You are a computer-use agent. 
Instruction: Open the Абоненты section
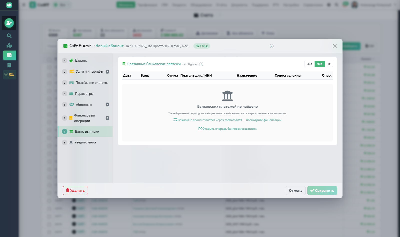pyautogui.click(x=85, y=105)
